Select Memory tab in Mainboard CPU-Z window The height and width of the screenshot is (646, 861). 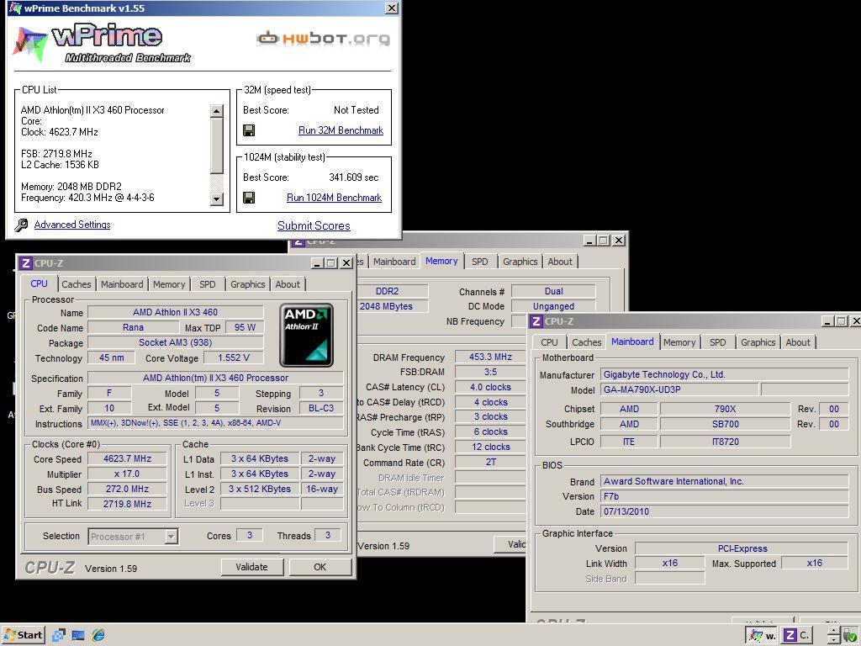tap(679, 342)
